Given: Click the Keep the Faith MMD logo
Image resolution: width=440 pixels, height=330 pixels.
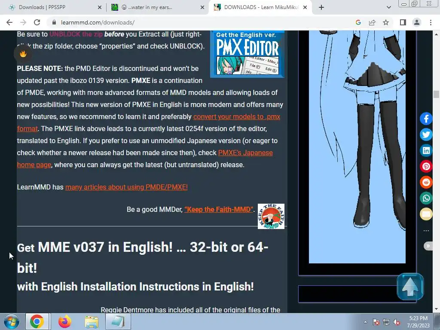Looking at the screenshot, I should pyautogui.click(x=271, y=217).
